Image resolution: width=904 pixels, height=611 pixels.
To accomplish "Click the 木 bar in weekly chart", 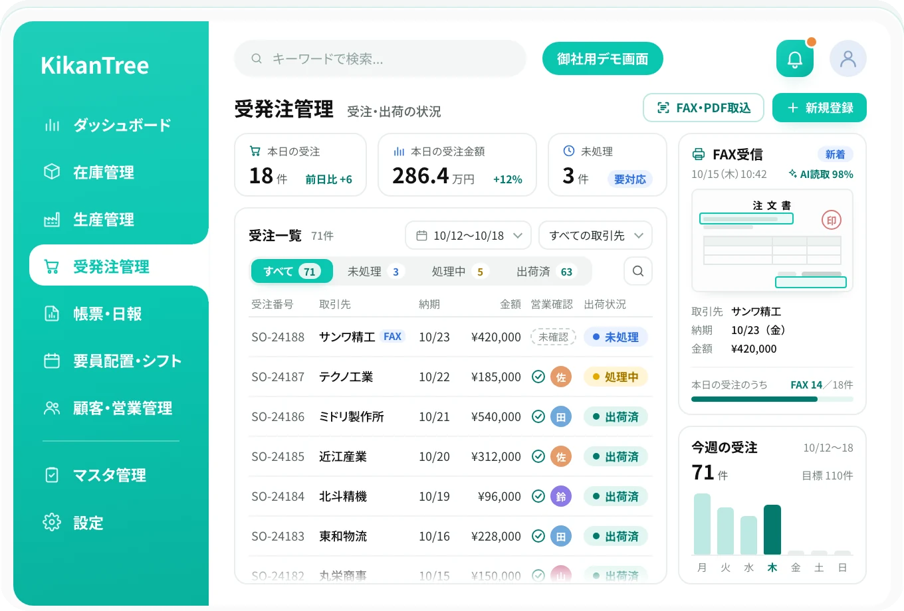I will 772,529.
